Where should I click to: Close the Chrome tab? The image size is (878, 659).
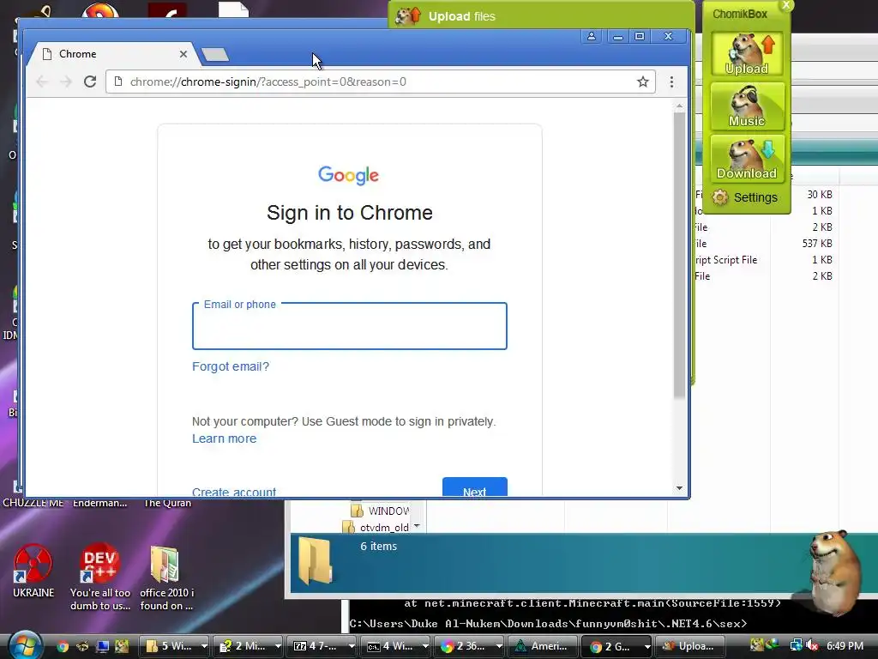(183, 54)
